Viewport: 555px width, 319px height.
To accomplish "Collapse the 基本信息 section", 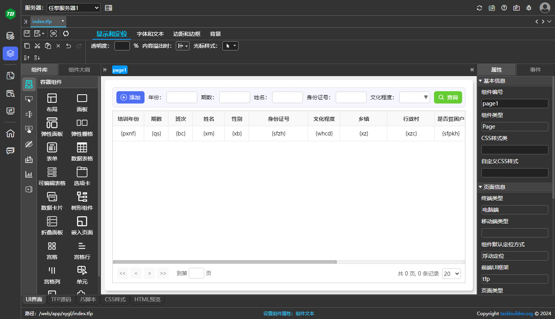I will click(481, 81).
